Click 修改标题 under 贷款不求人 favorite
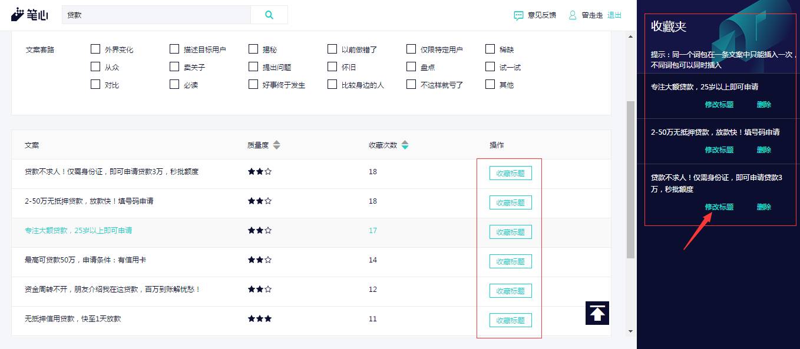Screen dimensions: 800x349 719,207
